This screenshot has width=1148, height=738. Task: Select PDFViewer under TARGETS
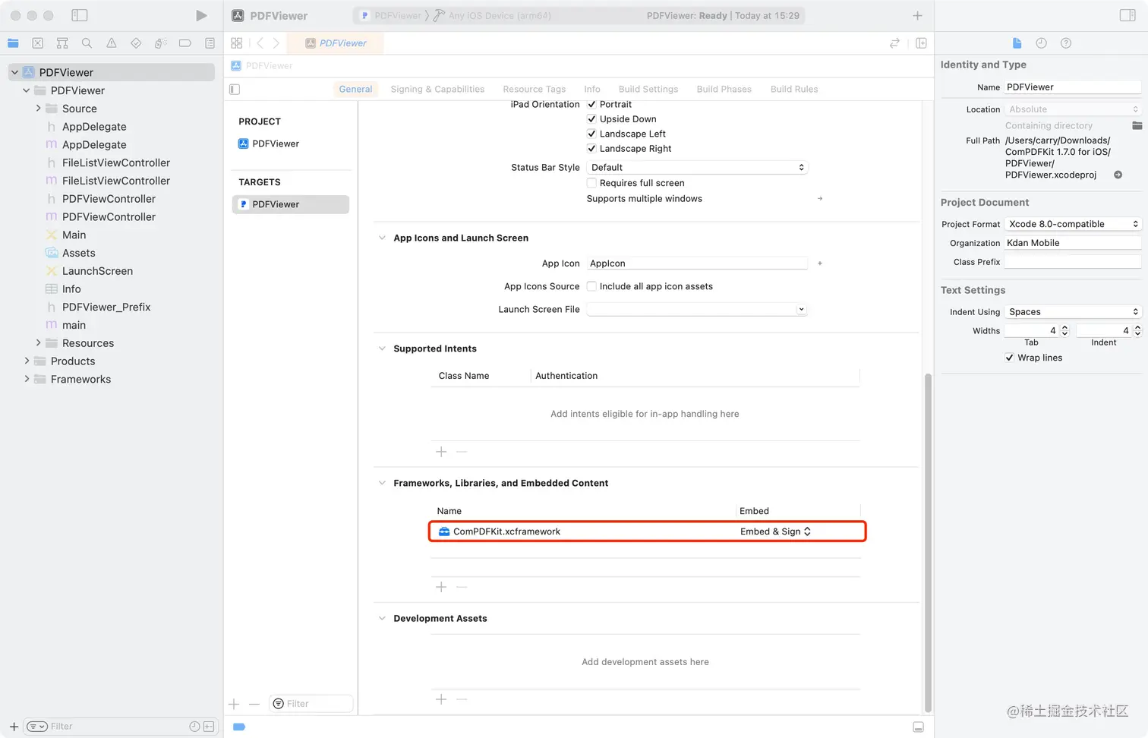(x=291, y=204)
